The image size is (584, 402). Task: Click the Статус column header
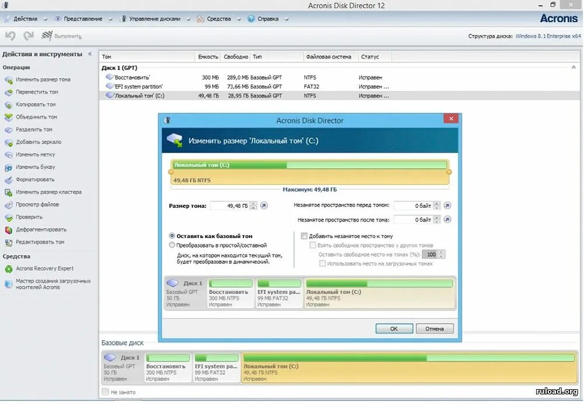point(375,57)
